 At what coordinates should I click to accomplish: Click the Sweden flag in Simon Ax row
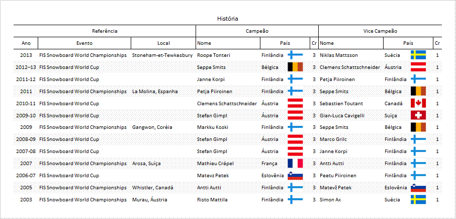pos(418,200)
